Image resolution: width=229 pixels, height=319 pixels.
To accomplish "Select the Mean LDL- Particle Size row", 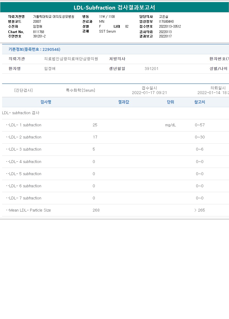I will 30,210.
